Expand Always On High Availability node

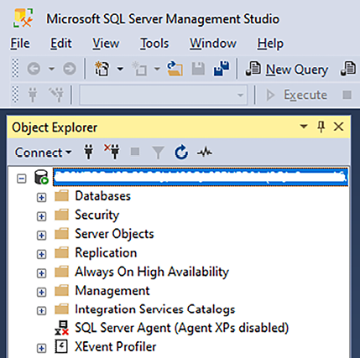pyautogui.click(x=41, y=273)
